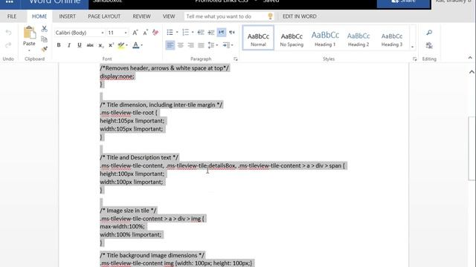Switch to the REVIEW tab

coord(141,16)
